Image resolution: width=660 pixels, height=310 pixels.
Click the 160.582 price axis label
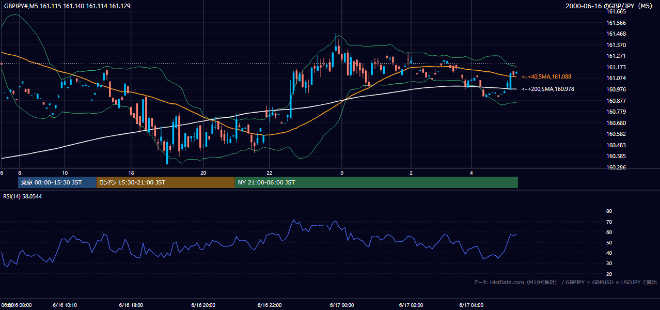pyautogui.click(x=616, y=134)
